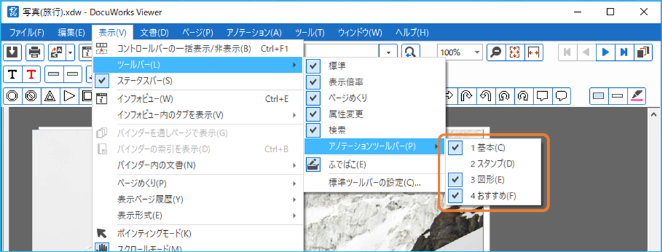Image resolution: width=662 pixels, height=252 pixels.
Task: Select the right-pointing triangle shape tool
Action: tap(69, 97)
